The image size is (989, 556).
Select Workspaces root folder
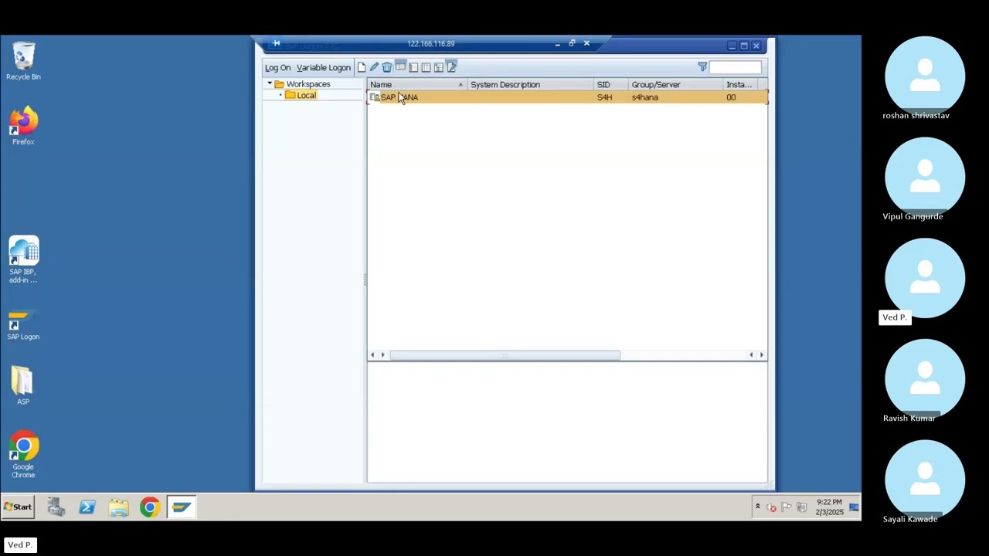pyautogui.click(x=302, y=84)
